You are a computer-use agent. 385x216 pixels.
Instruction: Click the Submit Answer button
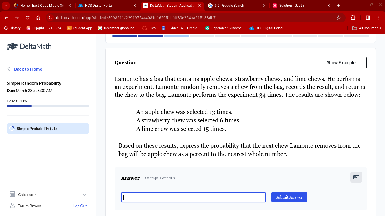click(x=289, y=197)
